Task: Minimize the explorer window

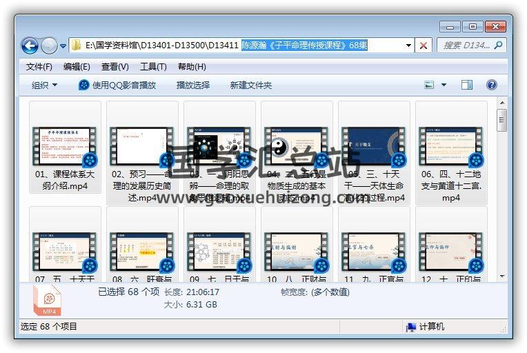Action: click(450, 27)
